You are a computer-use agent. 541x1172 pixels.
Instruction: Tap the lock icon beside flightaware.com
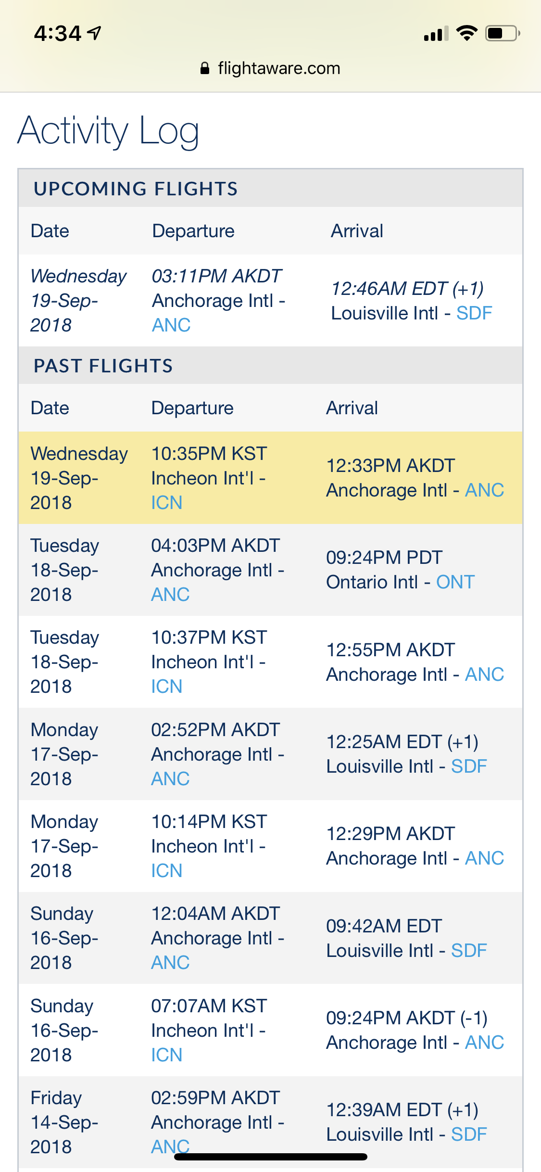(205, 68)
